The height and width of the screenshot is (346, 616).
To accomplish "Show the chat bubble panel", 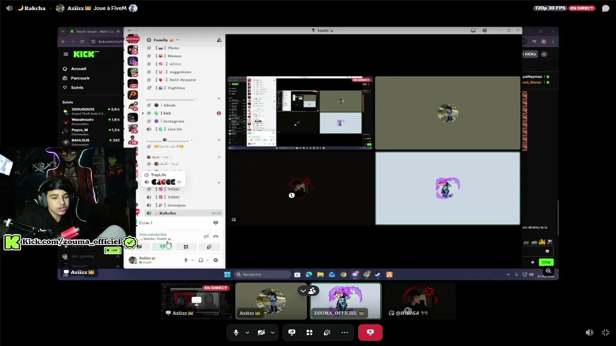I will [605, 8].
